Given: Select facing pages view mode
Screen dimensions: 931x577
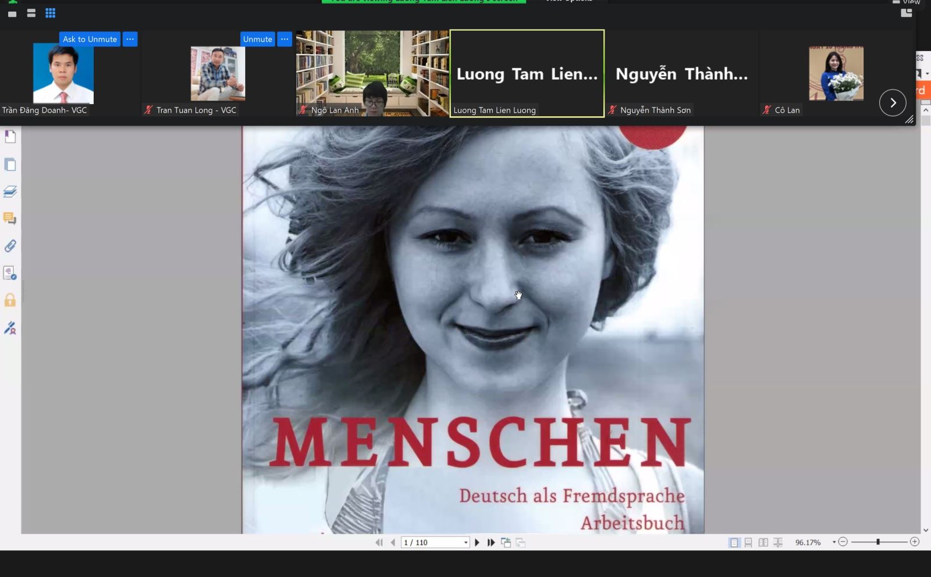Looking at the screenshot, I should click(763, 542).
